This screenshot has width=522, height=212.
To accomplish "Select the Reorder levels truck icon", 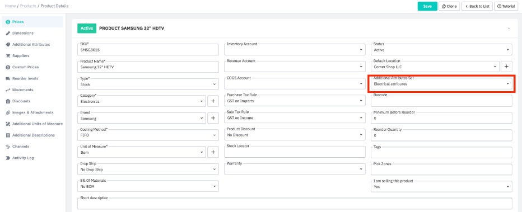I will tap(8, 78).
